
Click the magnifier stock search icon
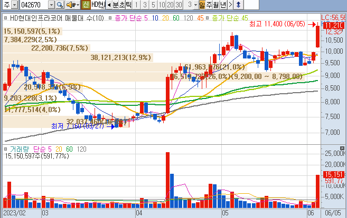point(60,5)
